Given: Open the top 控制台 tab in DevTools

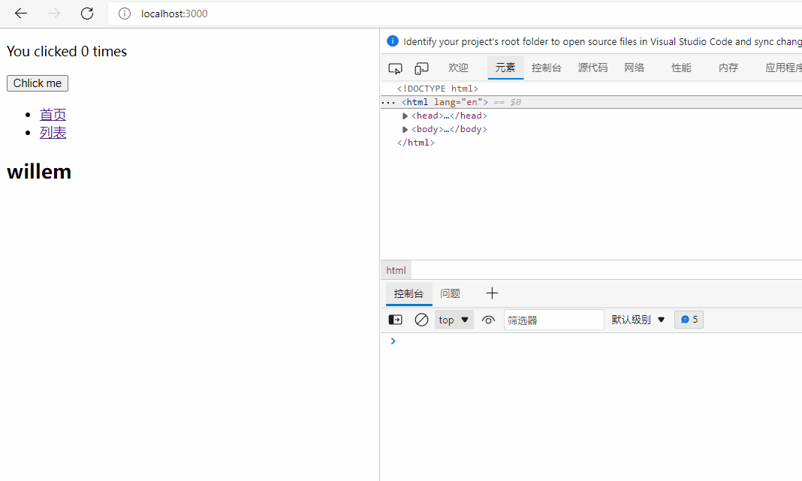Looking at the screenshot, I should tap(546, 68).
